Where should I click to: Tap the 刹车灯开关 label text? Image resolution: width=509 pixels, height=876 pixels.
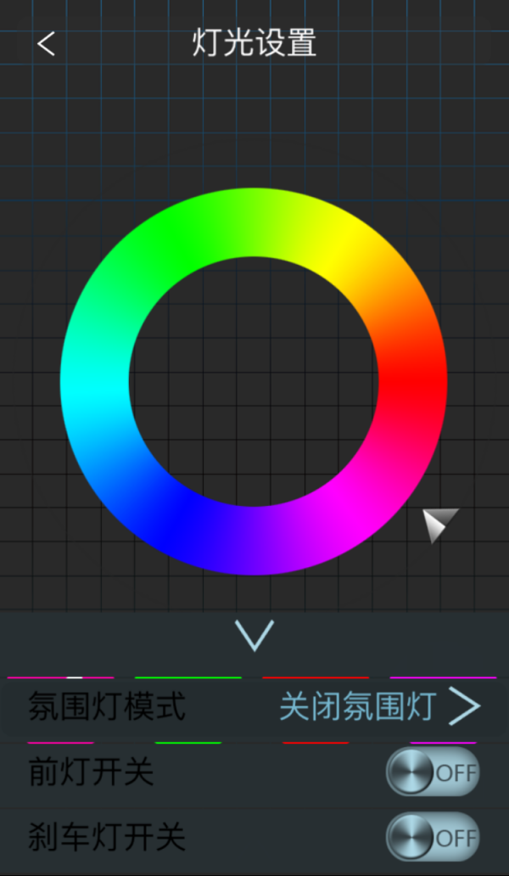pos(107,836)
